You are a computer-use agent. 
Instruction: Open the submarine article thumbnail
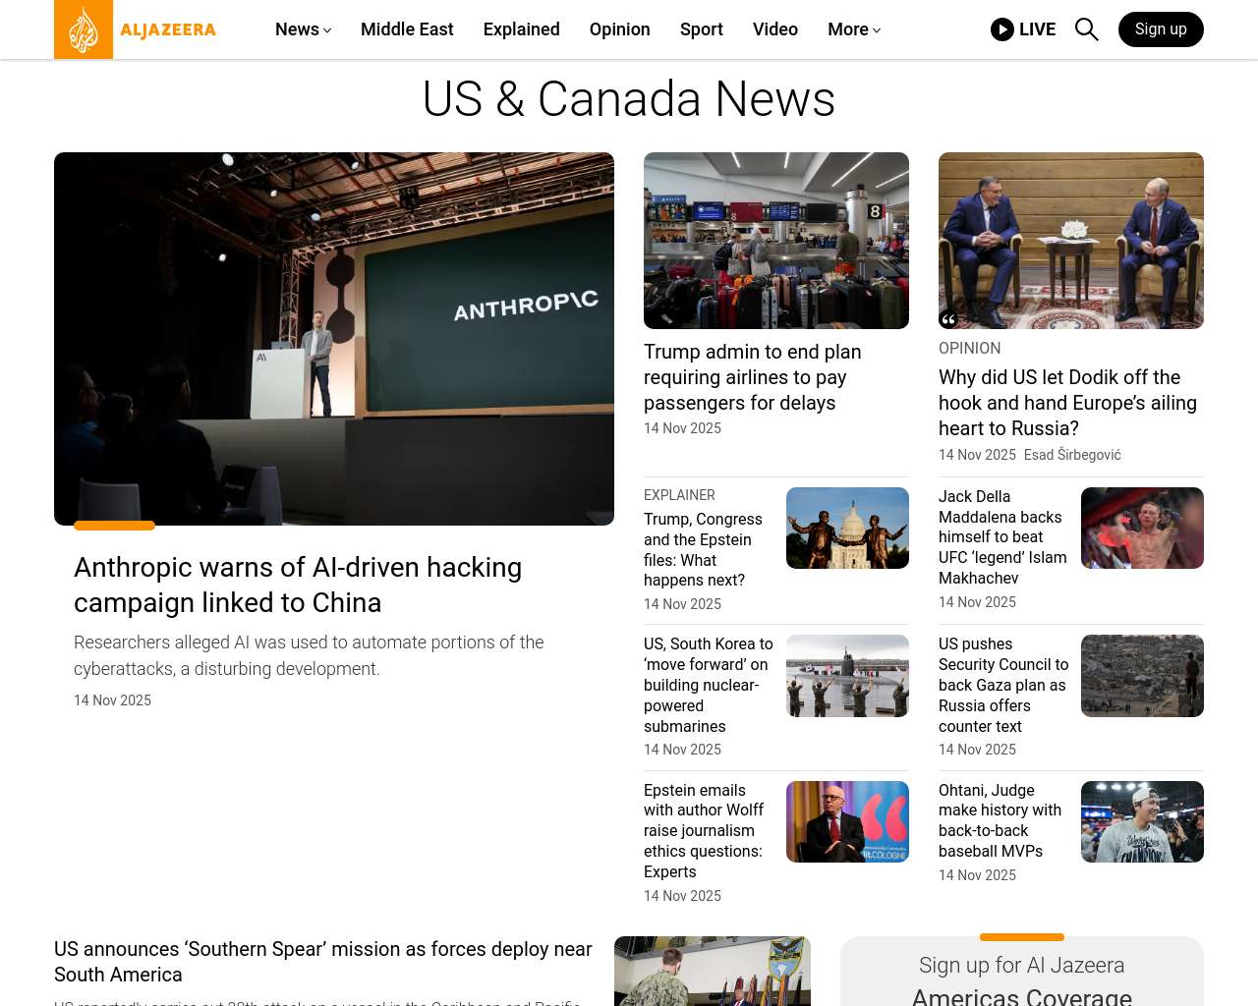tap(847, 676)
